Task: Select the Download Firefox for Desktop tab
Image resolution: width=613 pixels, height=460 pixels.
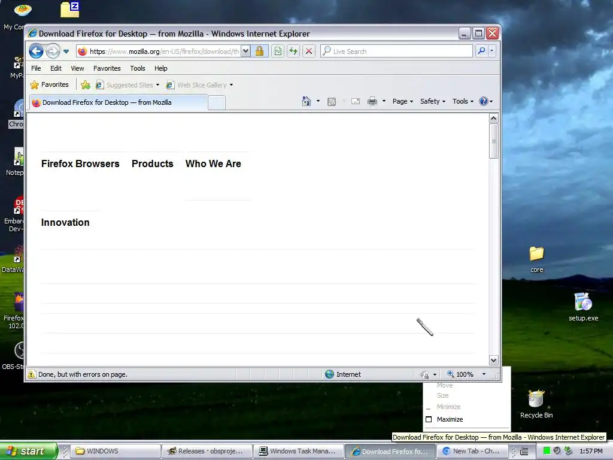Action: click(119, 102)
